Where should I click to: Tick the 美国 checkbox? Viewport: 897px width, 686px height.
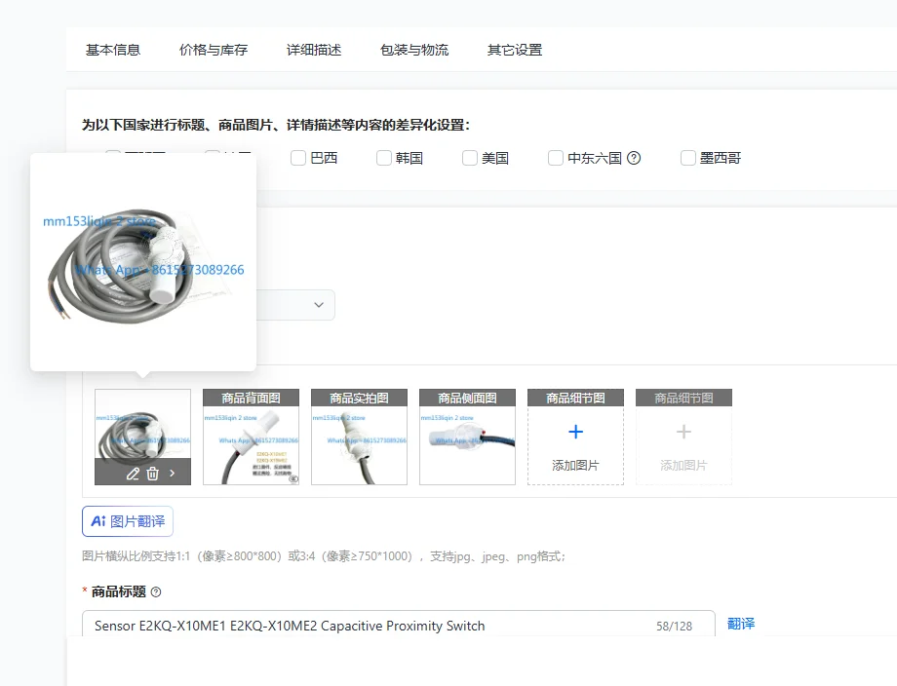click(470, 158)
